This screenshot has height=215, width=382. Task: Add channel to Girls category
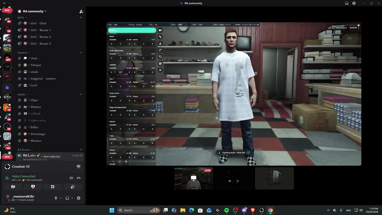point(81,18)
